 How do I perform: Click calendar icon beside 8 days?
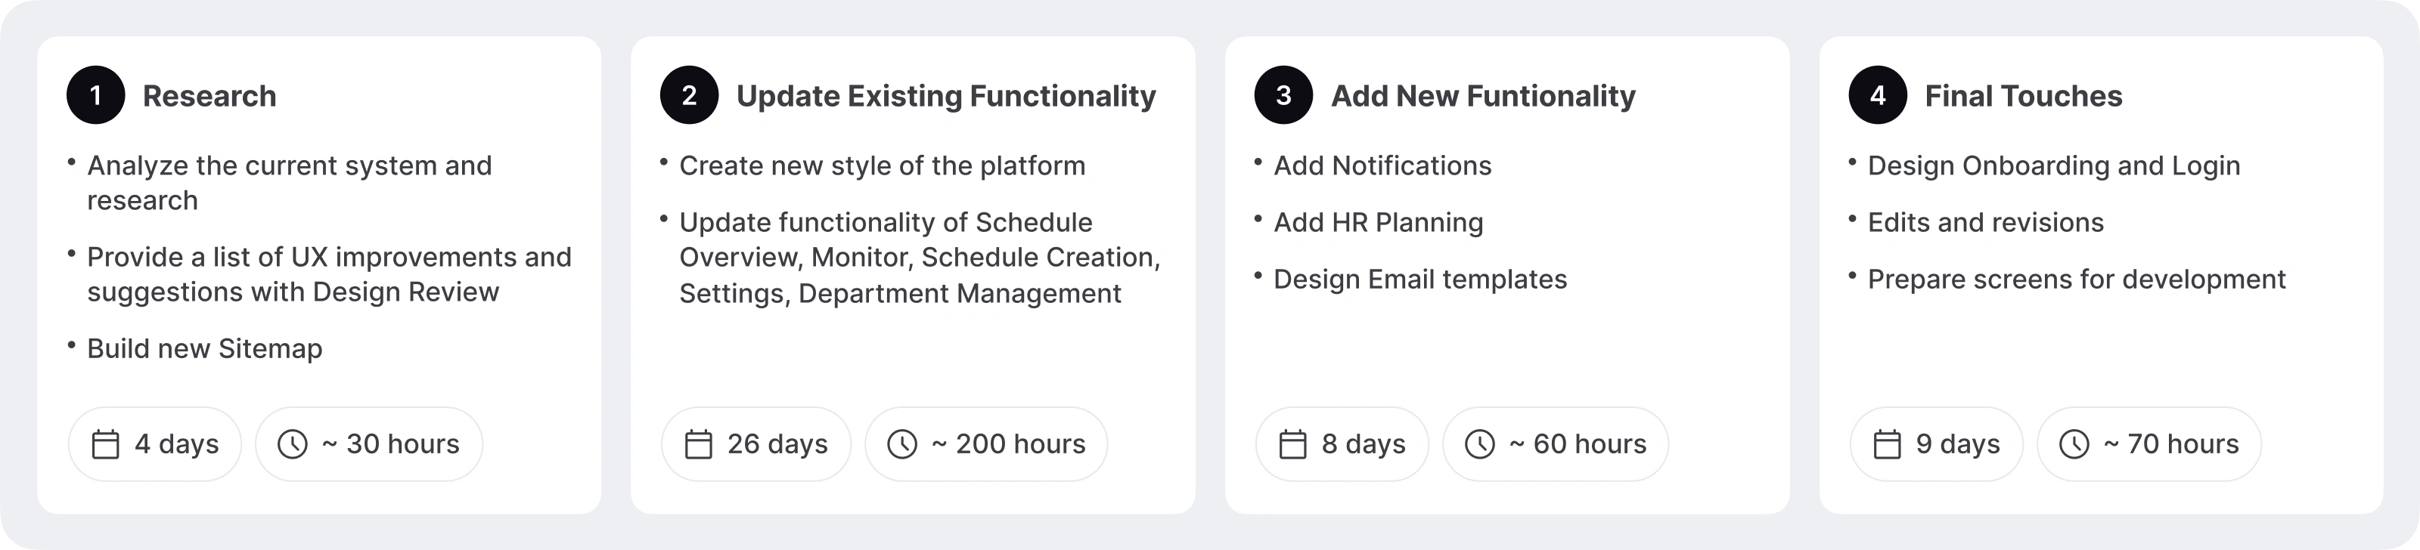coord(1292,444)
